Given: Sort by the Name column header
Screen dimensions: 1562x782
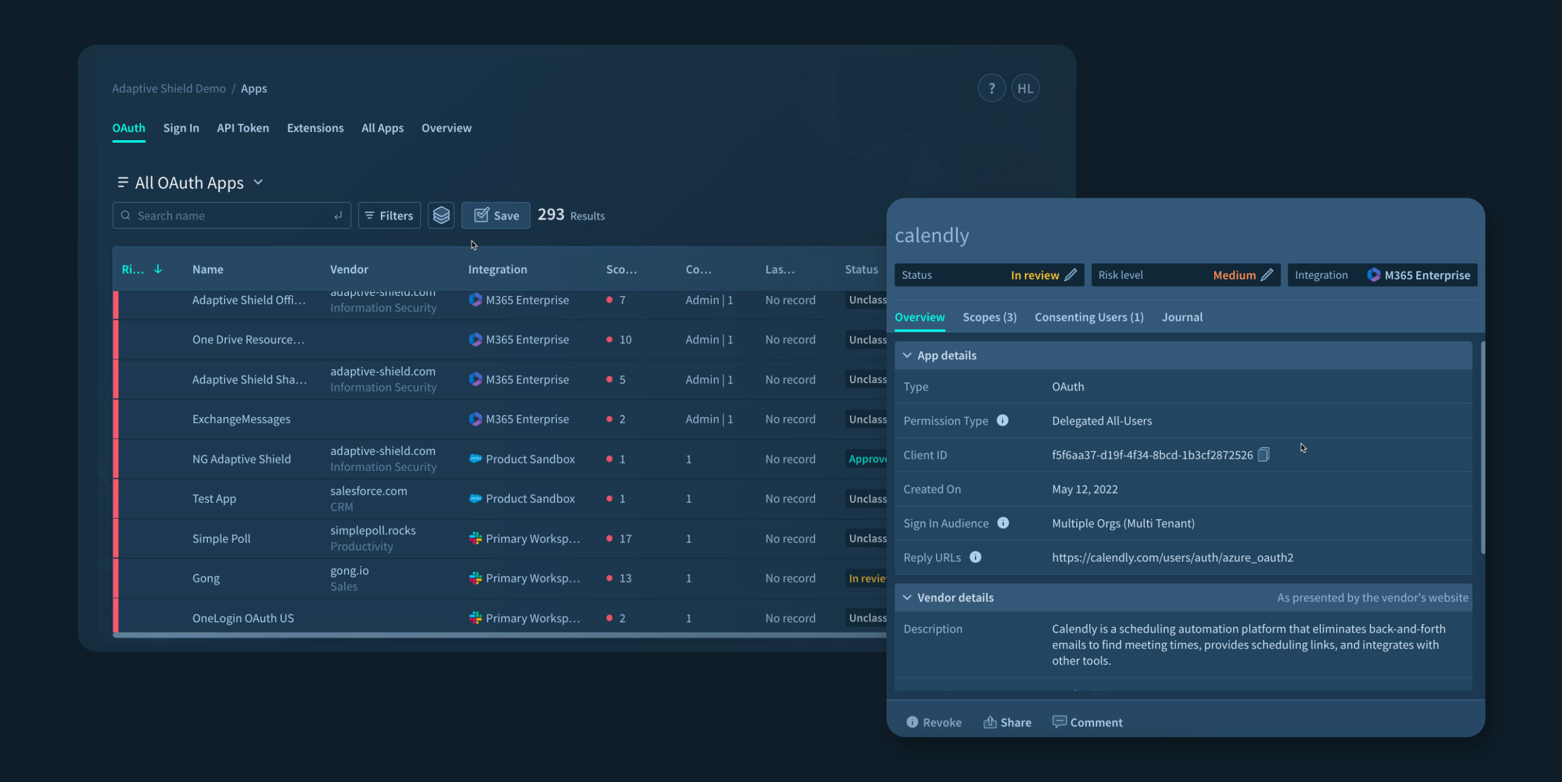Looking at the screenshot, I should [208, 269].
